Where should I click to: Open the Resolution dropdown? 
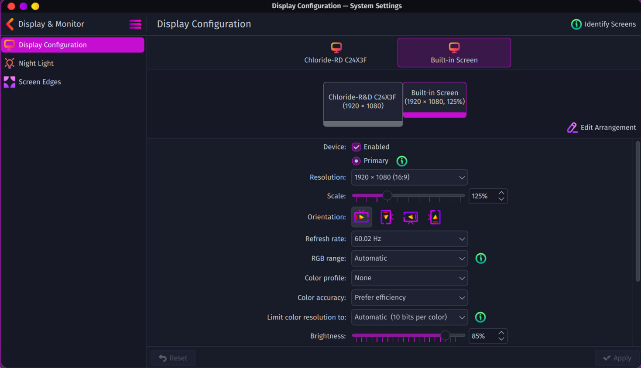click(x=409, y=177)
